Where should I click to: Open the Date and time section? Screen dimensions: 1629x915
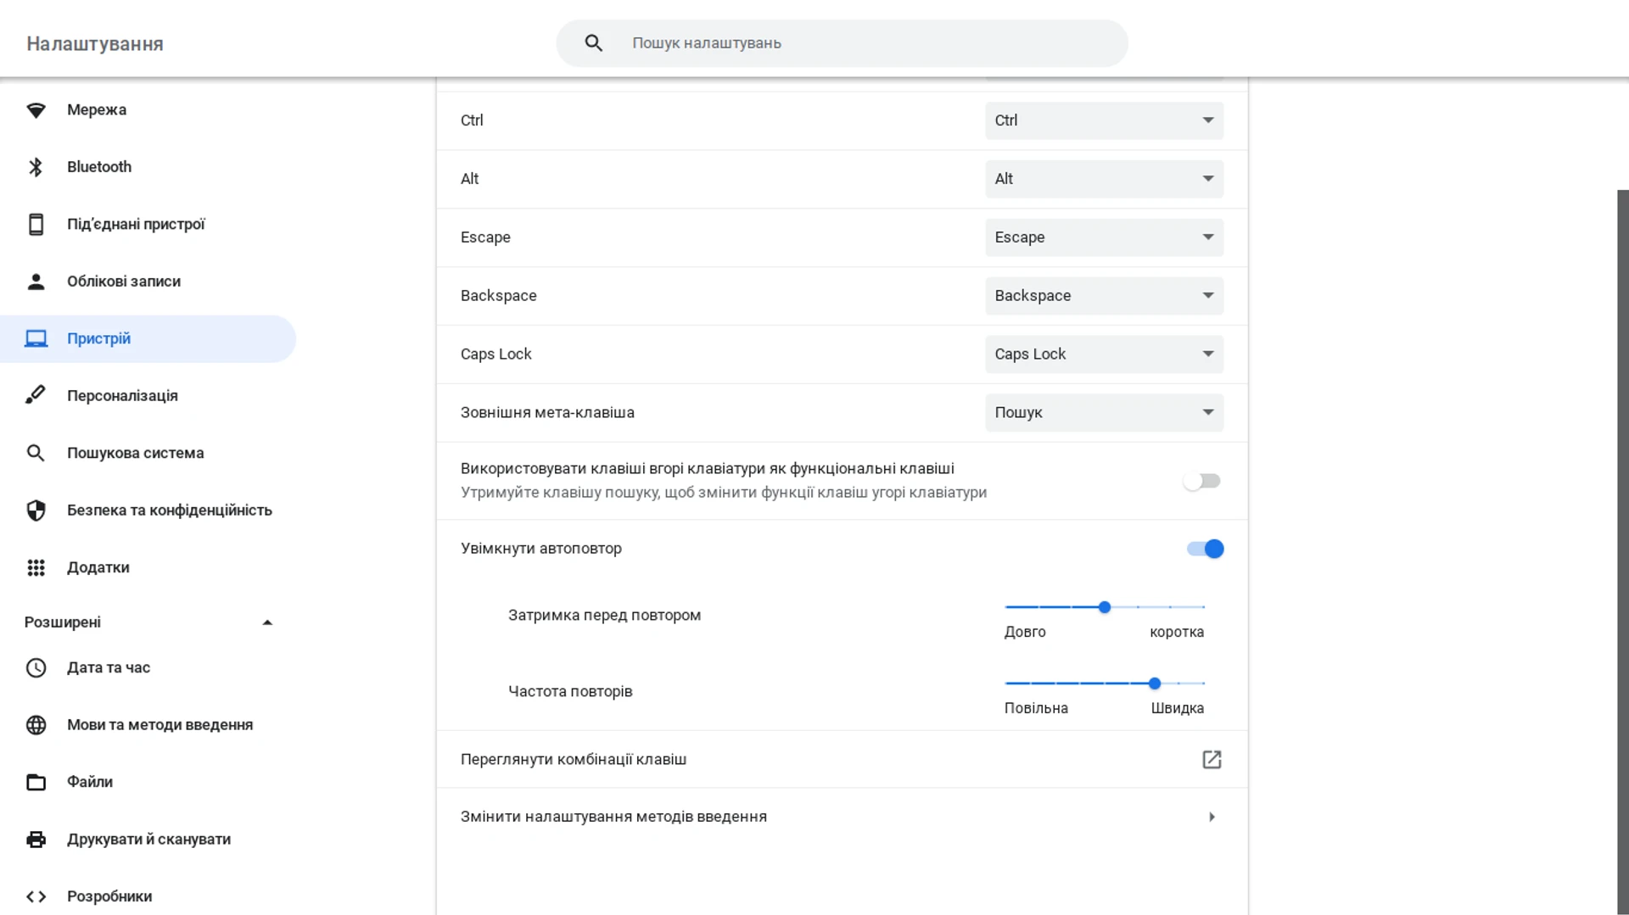(x=109, y=668)
